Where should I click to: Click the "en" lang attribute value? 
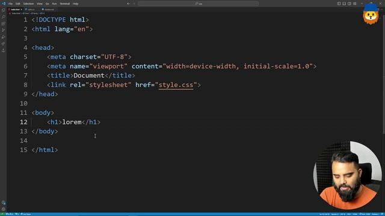click(81, 29)
